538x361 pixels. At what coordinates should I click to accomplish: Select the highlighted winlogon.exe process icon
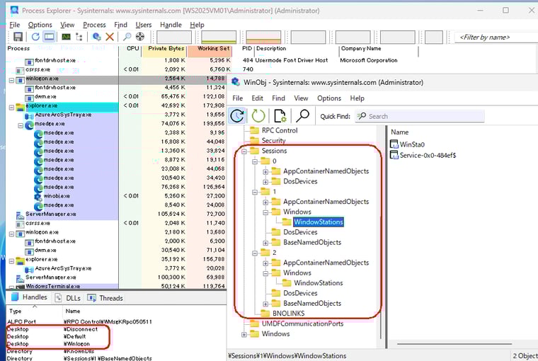tap(21, 79)
